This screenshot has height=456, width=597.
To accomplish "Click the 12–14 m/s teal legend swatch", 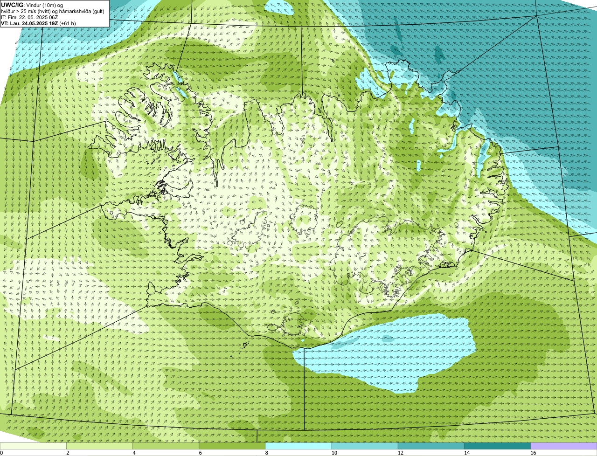I will point(431,446).
